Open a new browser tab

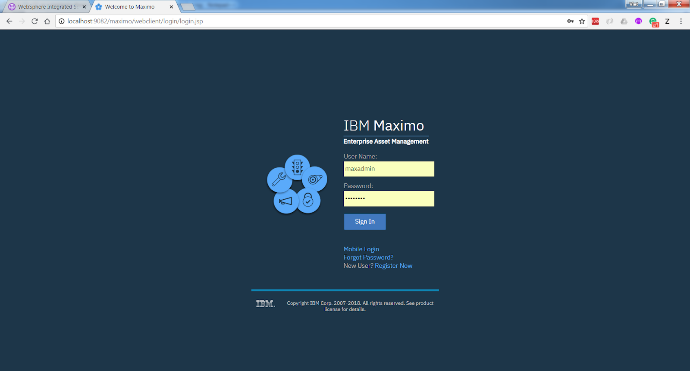(x=188, y=7)
